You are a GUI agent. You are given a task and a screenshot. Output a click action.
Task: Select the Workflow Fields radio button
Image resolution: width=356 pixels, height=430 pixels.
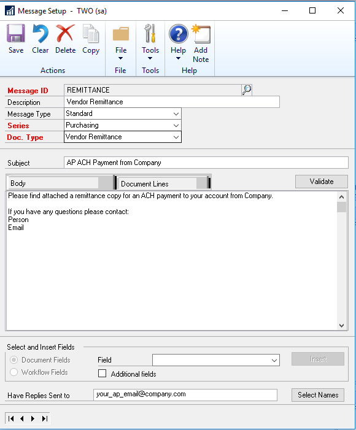pyautogui.click(x=14, y=372)
